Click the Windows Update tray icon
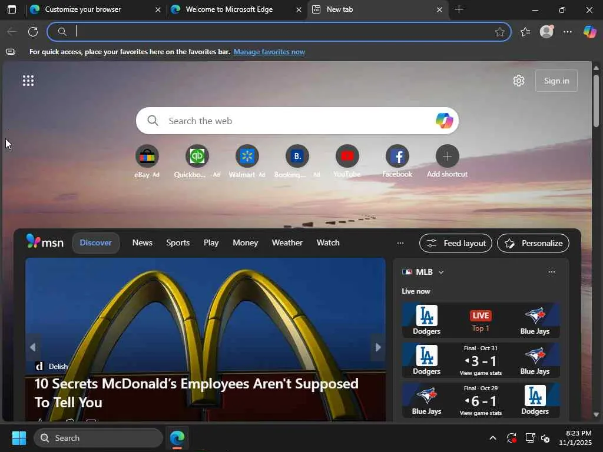Viewport: 603px width, 452px height. [512, 438]
